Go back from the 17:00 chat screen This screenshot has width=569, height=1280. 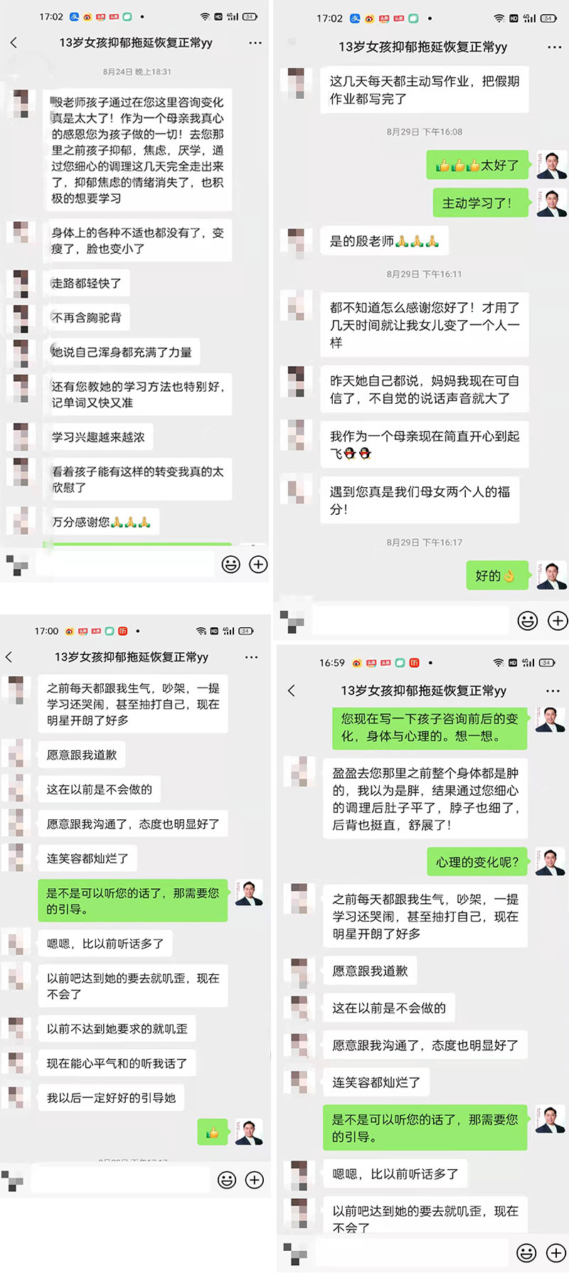click(9, 657)
